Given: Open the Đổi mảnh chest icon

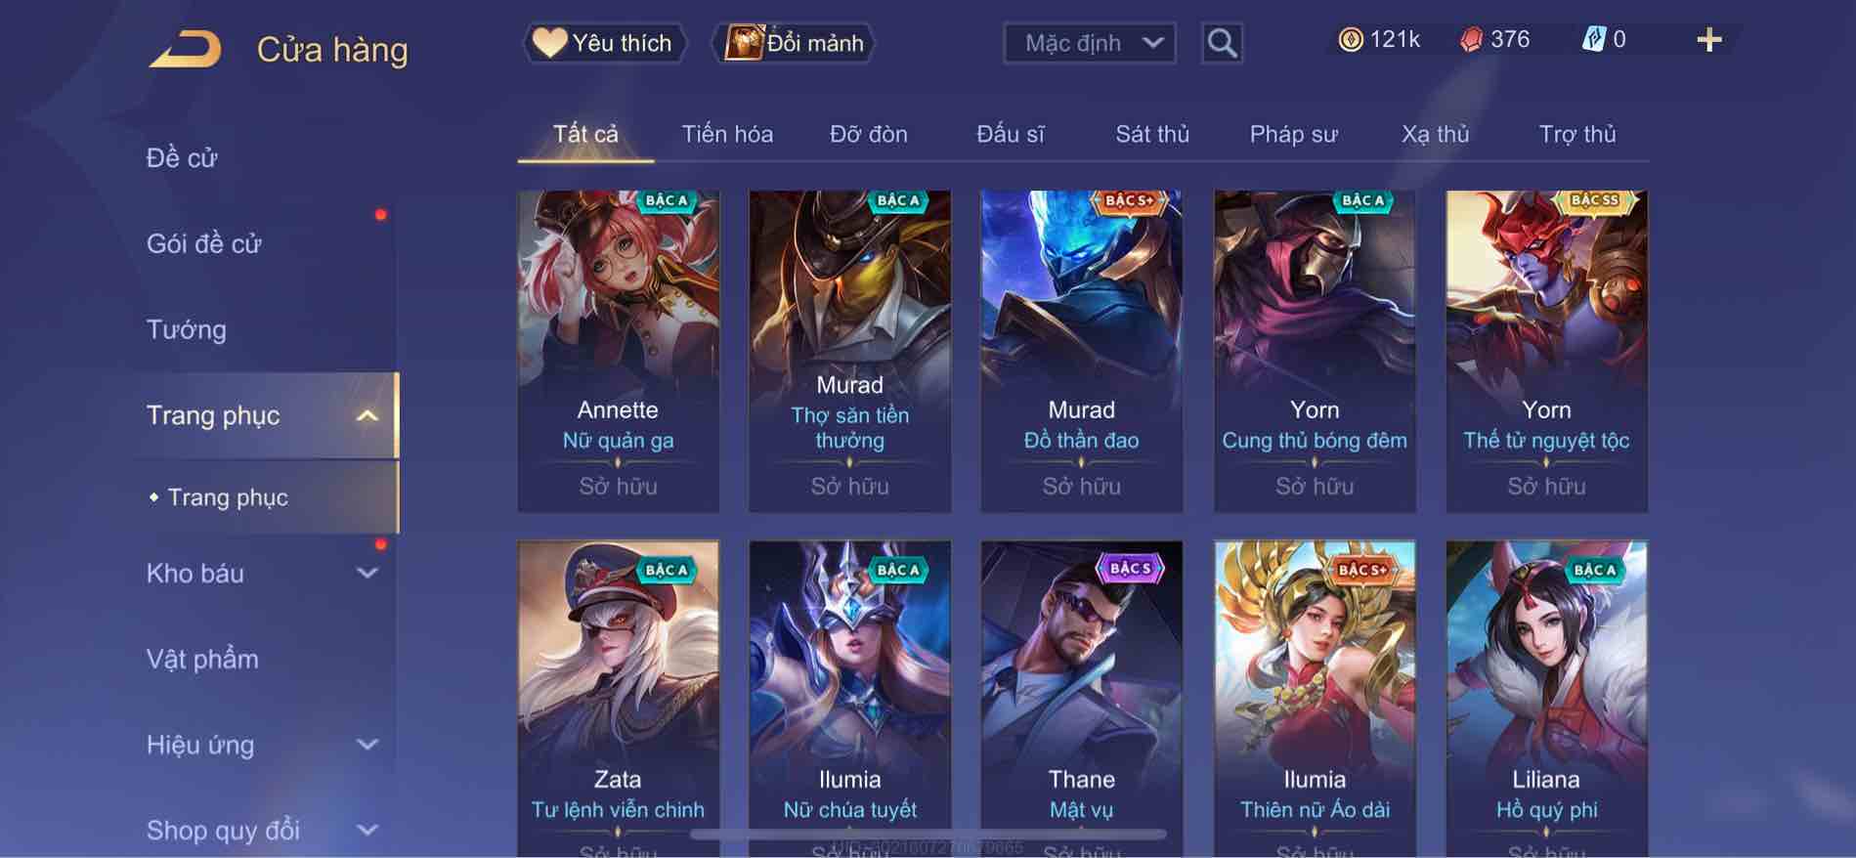Looking at the screenshot, I should [x=743, y=43].
